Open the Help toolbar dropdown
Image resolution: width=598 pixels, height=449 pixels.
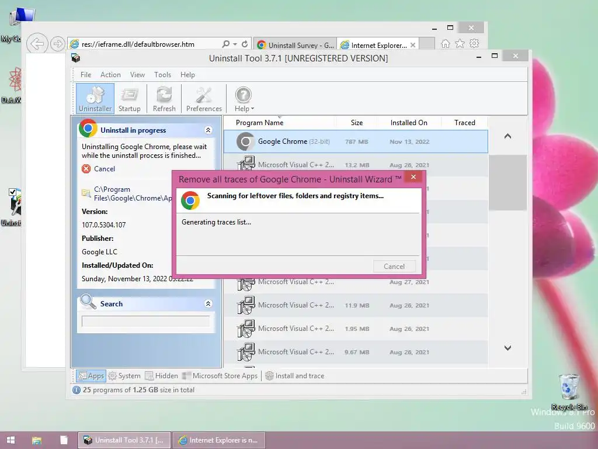tap(244, 99)
